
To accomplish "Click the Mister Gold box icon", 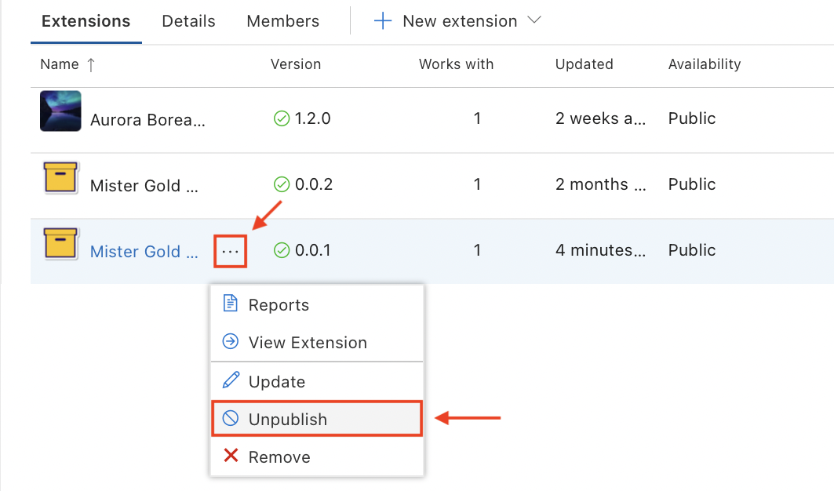I will (60, 177).
